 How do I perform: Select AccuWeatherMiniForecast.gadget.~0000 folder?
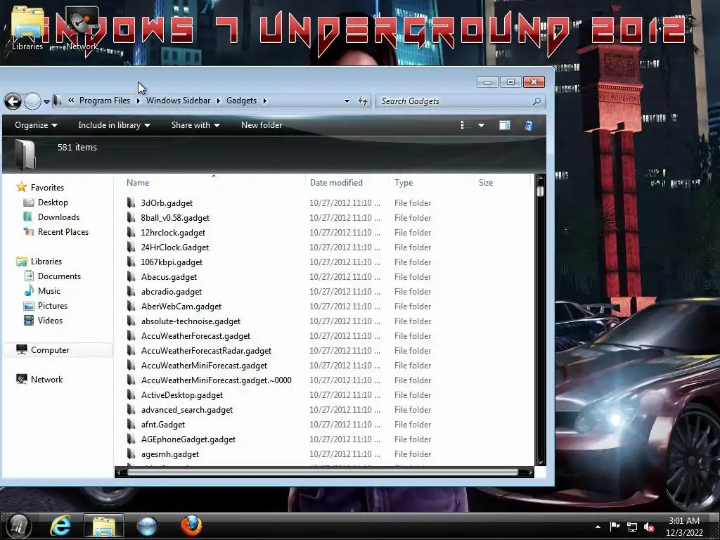(x=217, y=380)
